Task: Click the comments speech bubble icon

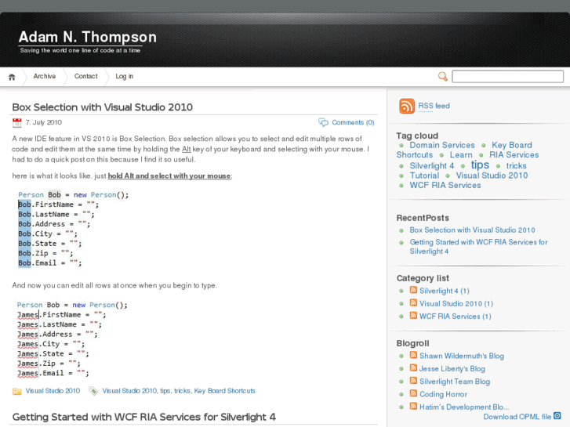Action: coord(323,122)
